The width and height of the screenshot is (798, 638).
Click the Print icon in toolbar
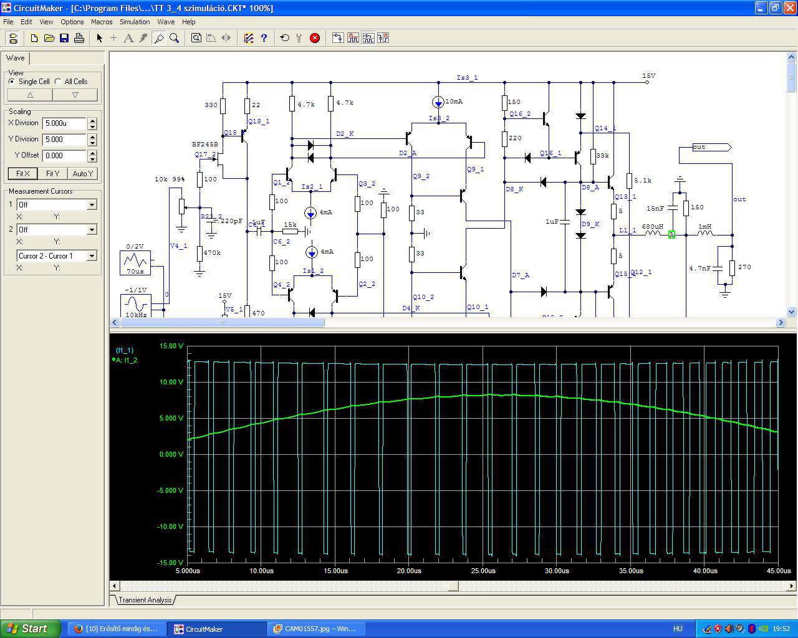(79, 38)
